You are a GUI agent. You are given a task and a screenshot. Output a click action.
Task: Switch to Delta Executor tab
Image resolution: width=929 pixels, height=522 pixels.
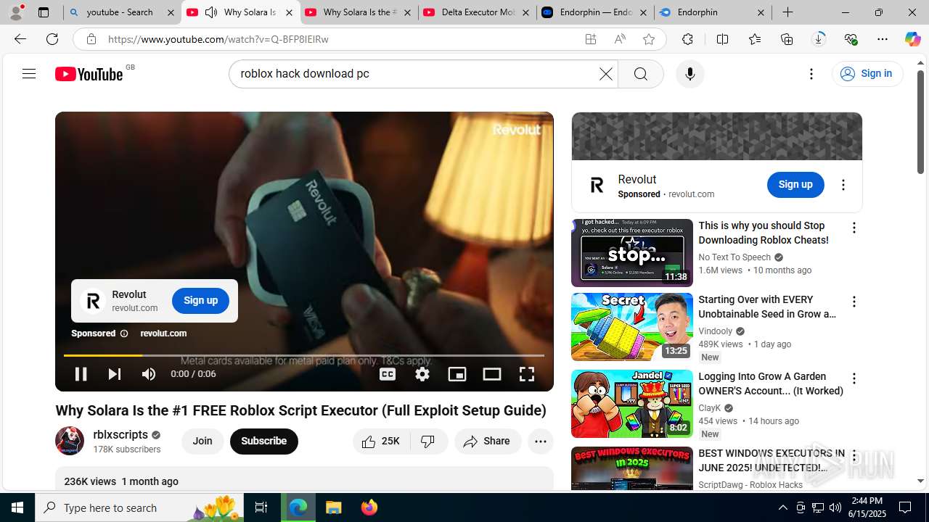point(477,12)
